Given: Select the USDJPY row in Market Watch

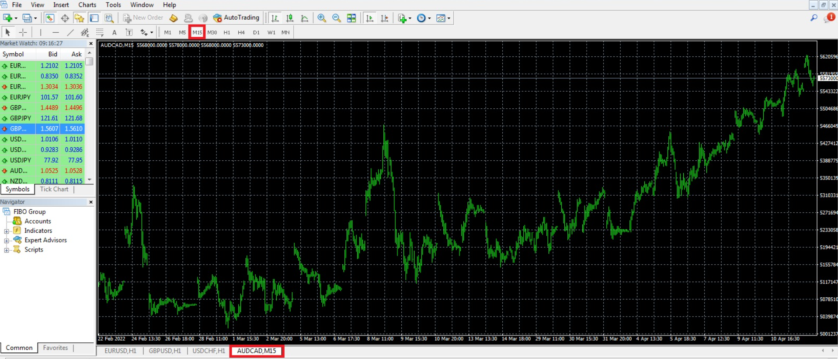Looking at the screenshot, I should tap(42, 160).
